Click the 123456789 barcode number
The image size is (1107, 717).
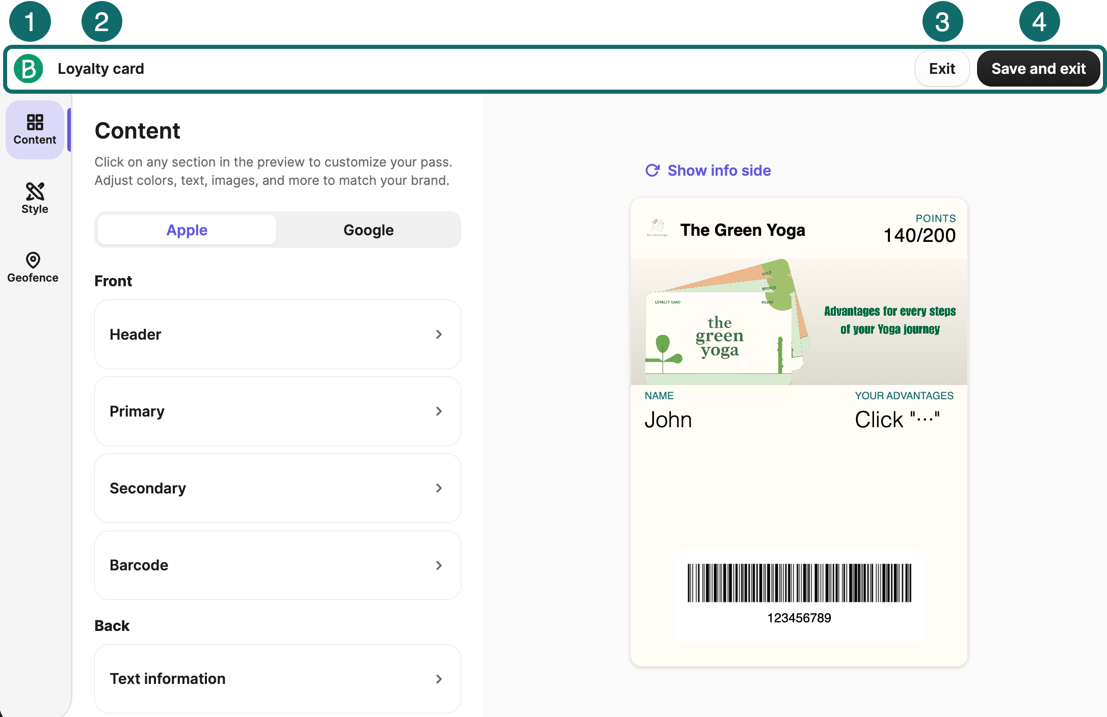[799, 618]
